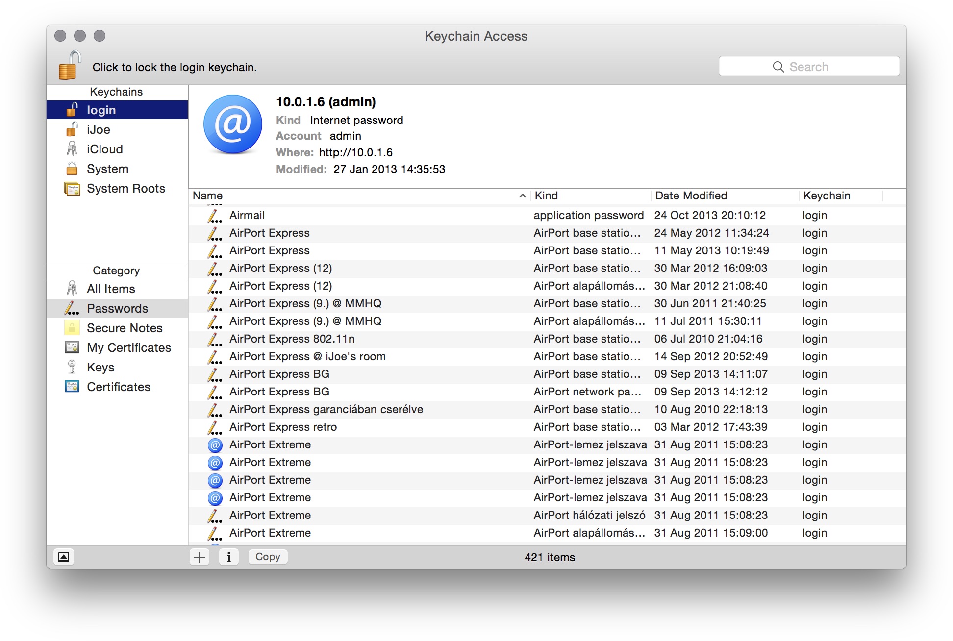The width and height of the screenshot is (953, 641).
Task: Click the My Certificates icon
Action: [x=72, y=347]
